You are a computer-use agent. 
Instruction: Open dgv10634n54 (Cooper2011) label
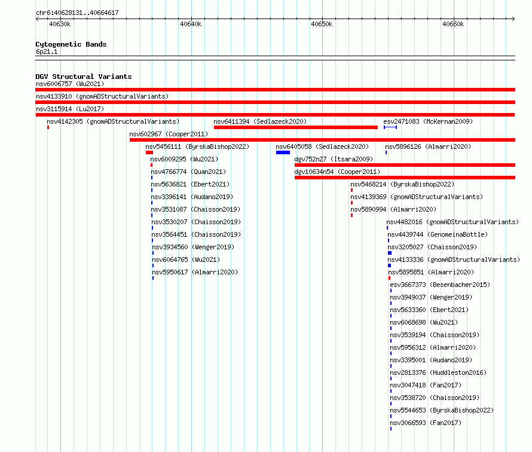[337, 172]
